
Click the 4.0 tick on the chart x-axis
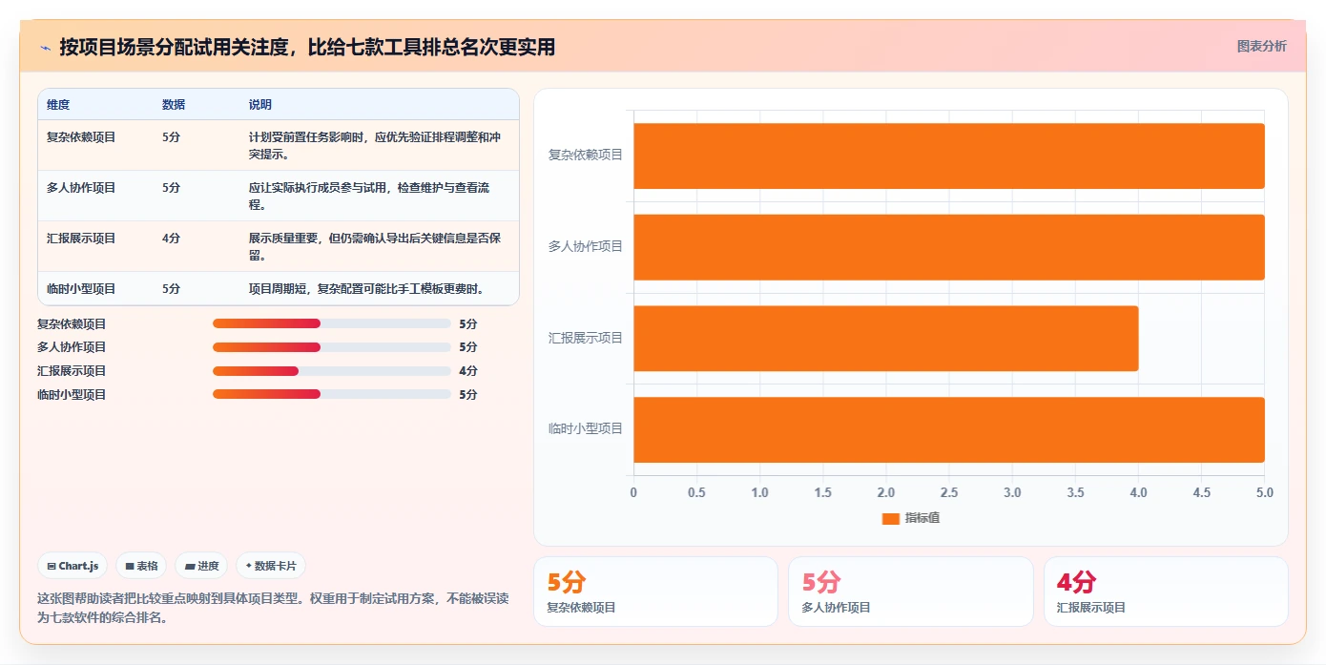coord(1138,493)
